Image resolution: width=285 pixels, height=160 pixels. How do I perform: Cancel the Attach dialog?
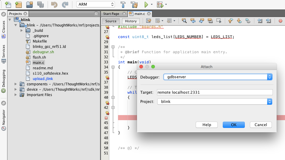click(x=261, y=125)
